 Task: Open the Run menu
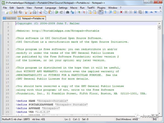point(82,8)
